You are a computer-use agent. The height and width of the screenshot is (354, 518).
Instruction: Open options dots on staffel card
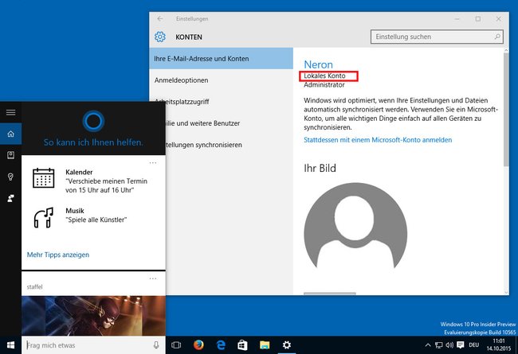click(153, 278)
